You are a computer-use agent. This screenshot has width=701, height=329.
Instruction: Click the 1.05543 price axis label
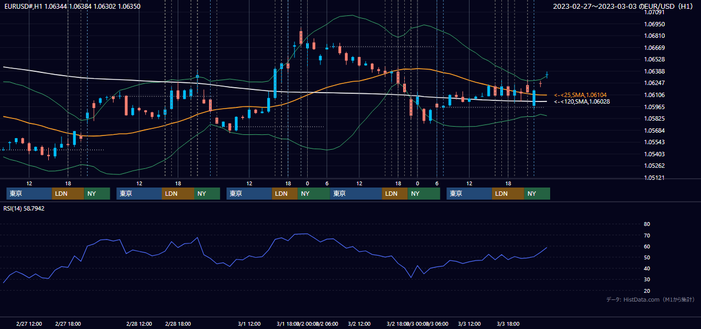(654, 142)
